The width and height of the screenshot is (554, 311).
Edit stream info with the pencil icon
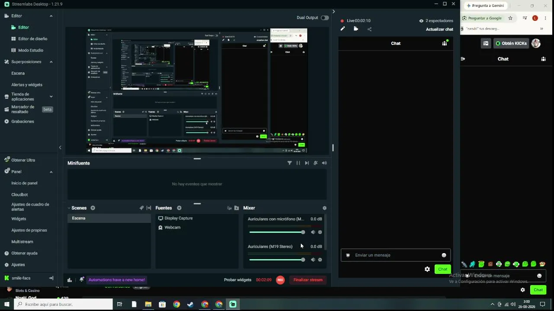pos(343,29)
